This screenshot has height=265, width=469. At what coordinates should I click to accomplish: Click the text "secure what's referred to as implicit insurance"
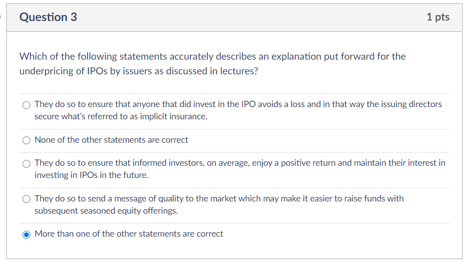click(x=120, y=116)
